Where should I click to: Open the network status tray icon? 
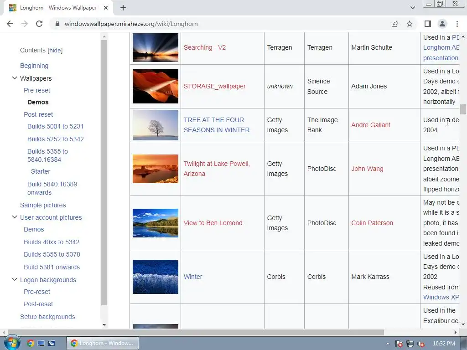(410, 344)
